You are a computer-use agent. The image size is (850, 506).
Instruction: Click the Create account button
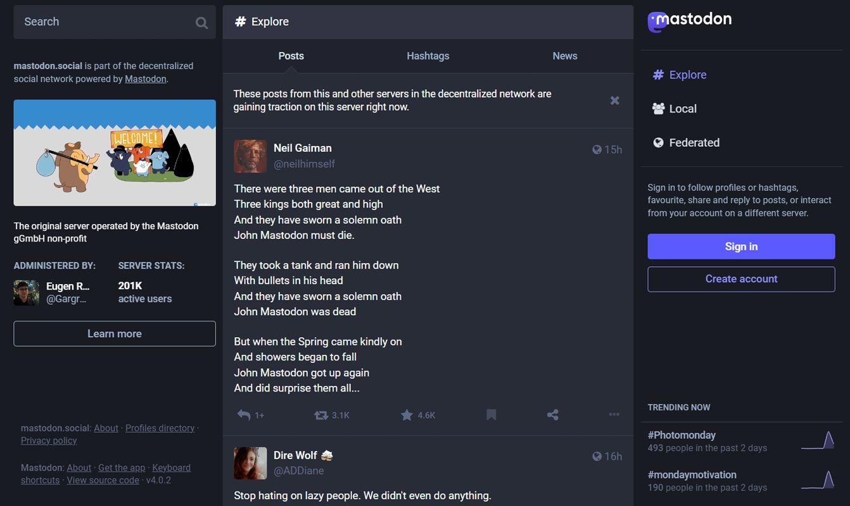click(741, 279)
